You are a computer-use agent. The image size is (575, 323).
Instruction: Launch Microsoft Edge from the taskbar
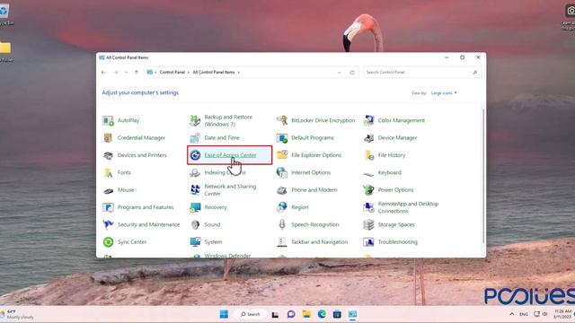(322, 314)
